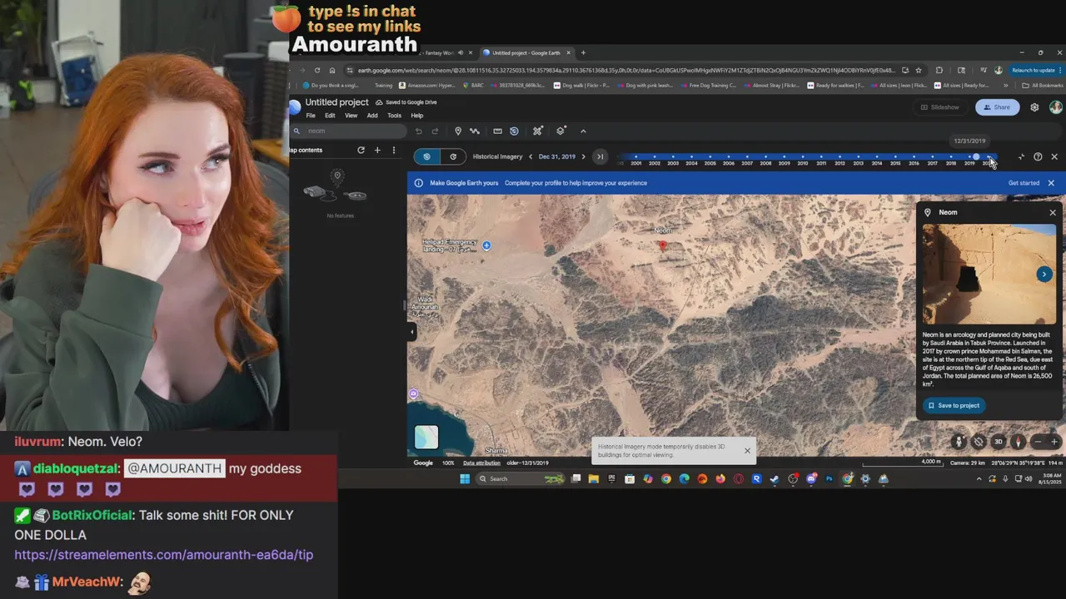The width and height of the screenshot is (1066, 599).
Task: Collapse toolbar with up chevron
Action: [583, 131]
